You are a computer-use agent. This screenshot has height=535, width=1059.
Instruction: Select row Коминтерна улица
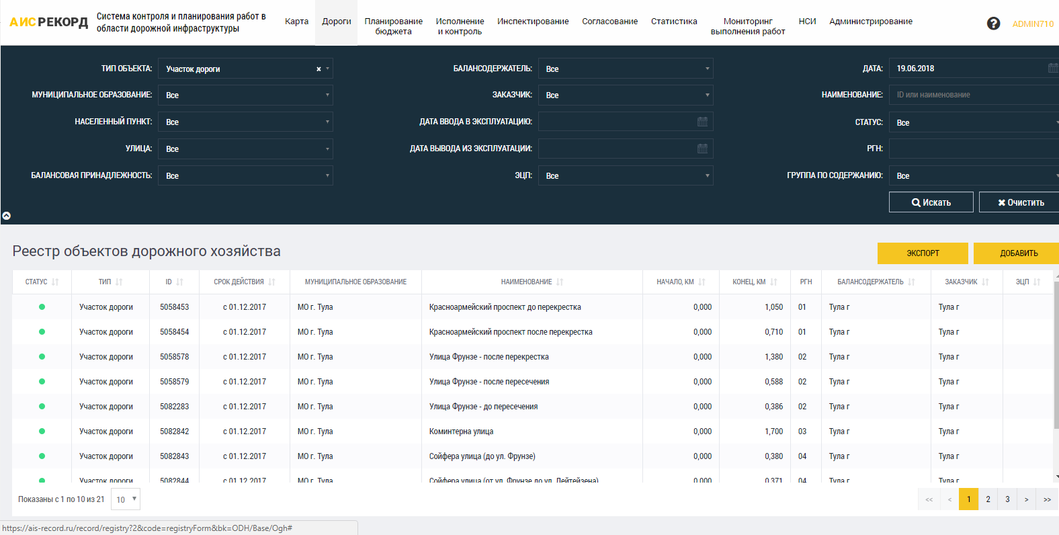pyautogui.click(x=532, y=431)
